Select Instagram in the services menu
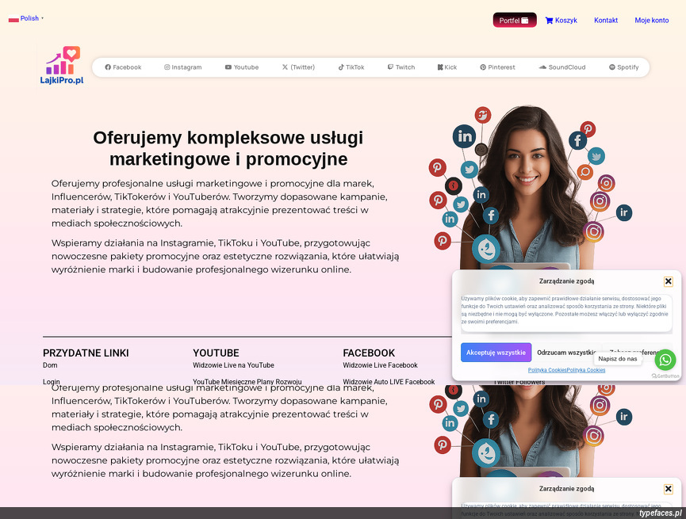This screenshot has height=519, width=686. pyautogui.click(x=183, y=67)
